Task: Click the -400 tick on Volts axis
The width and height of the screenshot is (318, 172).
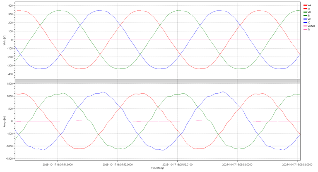Action: (10, 74)
